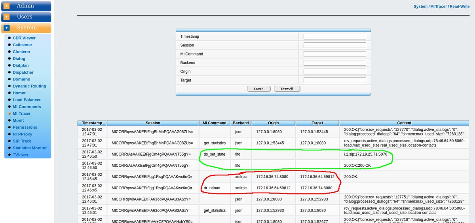Open CDR Viewer from sidebar
Screen dimensions: 475x223
[24, 38]
